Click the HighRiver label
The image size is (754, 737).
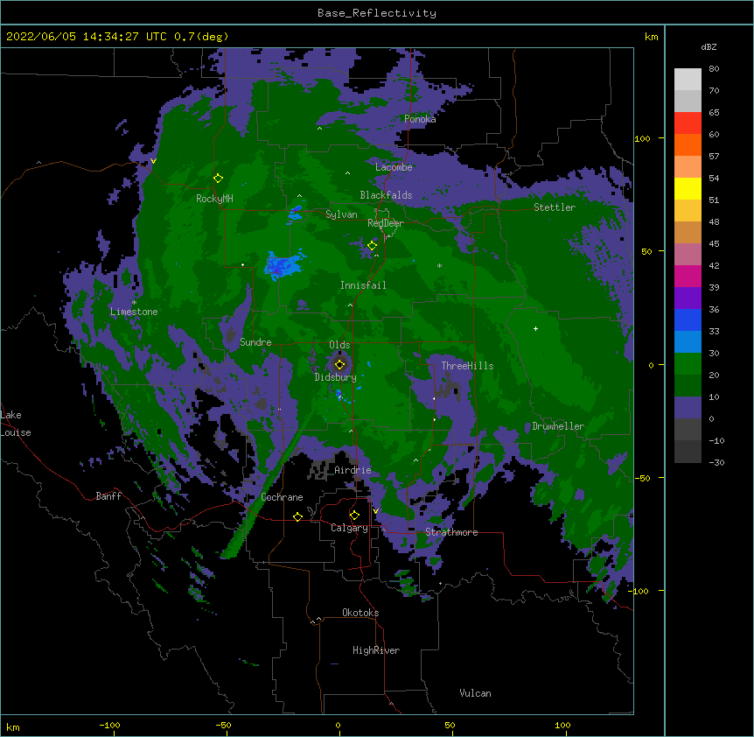[x=376, y=650]
